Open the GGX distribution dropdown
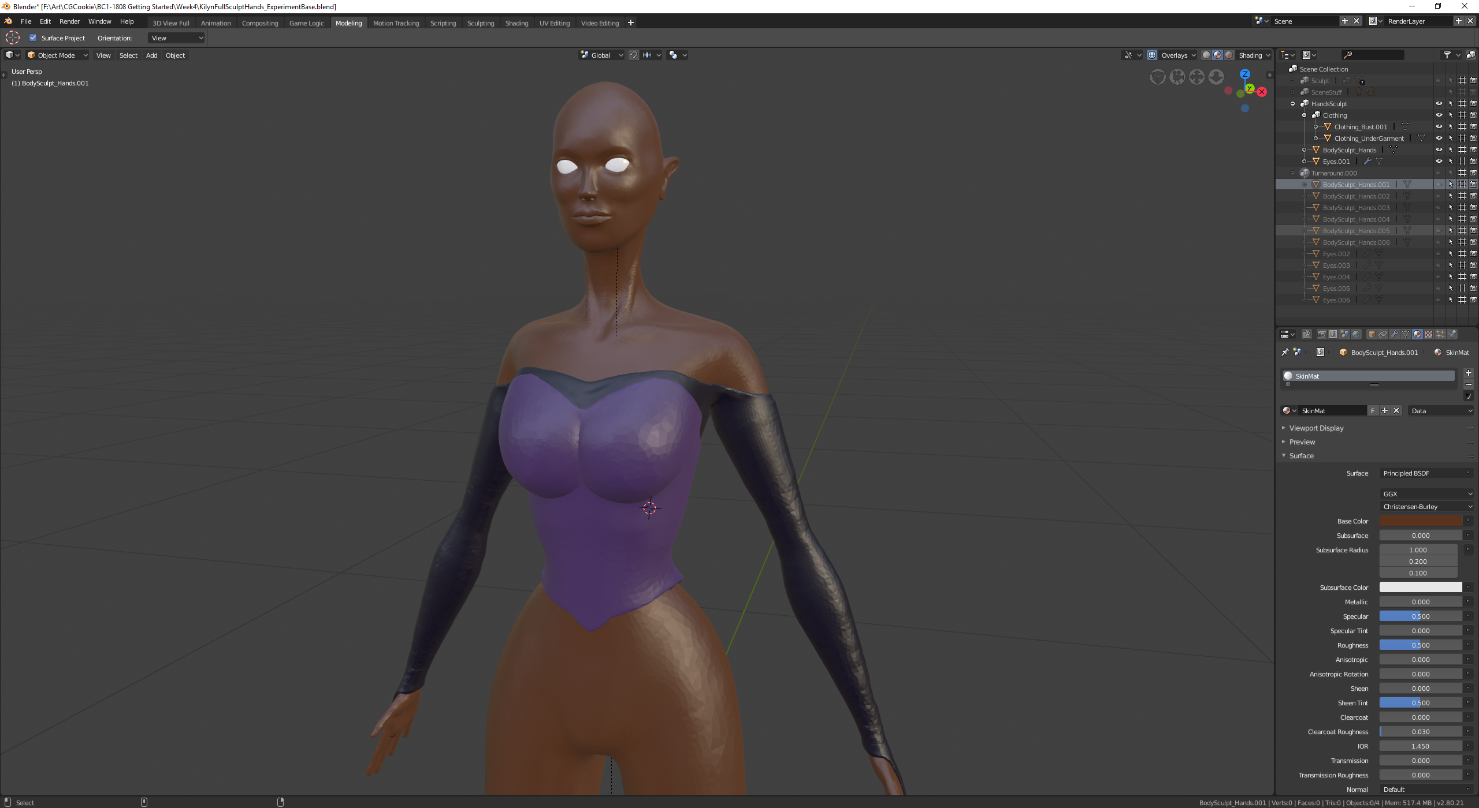1479x808 pixels. click(1426, 493)
